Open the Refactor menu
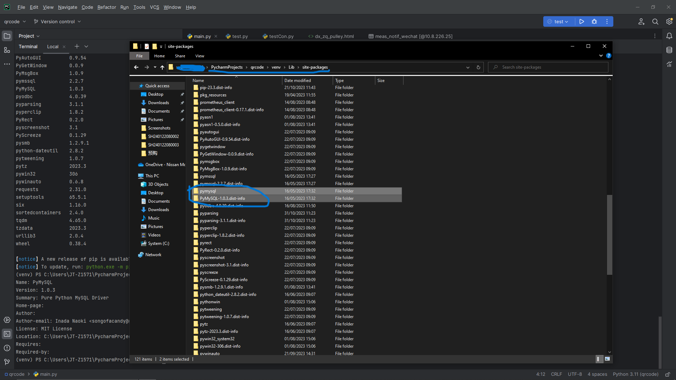 point(107,7)
